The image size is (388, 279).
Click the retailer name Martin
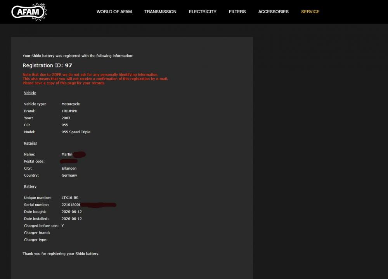[x=67, y=154]
